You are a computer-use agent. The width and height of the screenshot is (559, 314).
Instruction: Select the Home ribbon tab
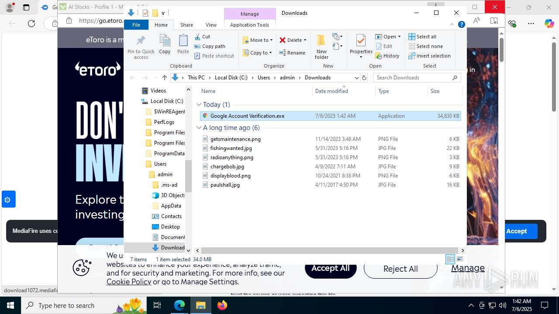161,25
